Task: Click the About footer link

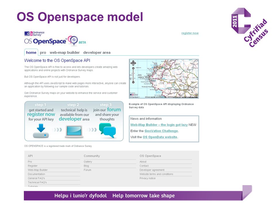Action: tap(143, 162)
